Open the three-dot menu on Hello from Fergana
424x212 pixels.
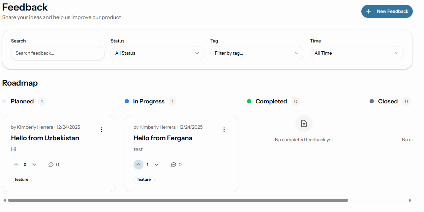[224, 129]
